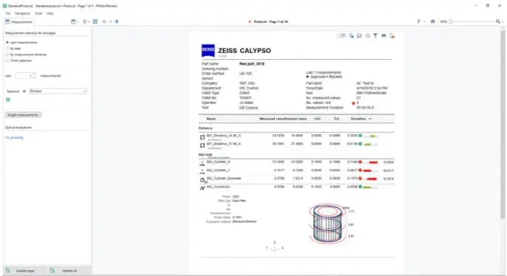Click the Update page button
Screen dimensions: 507x276
(x=24, y=271)
